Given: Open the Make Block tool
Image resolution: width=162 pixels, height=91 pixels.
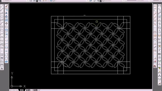Looking at the screenshot, I should coord(2,48).
